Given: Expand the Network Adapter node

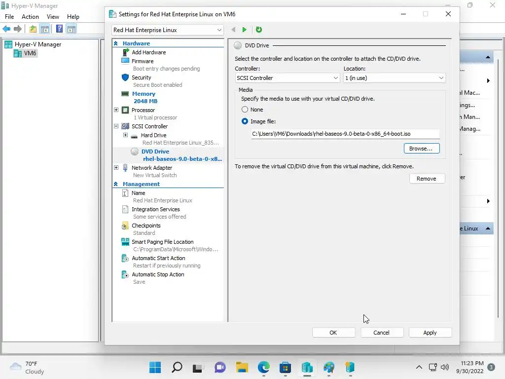Looking at the screenshot, I should tap(116, 168).
